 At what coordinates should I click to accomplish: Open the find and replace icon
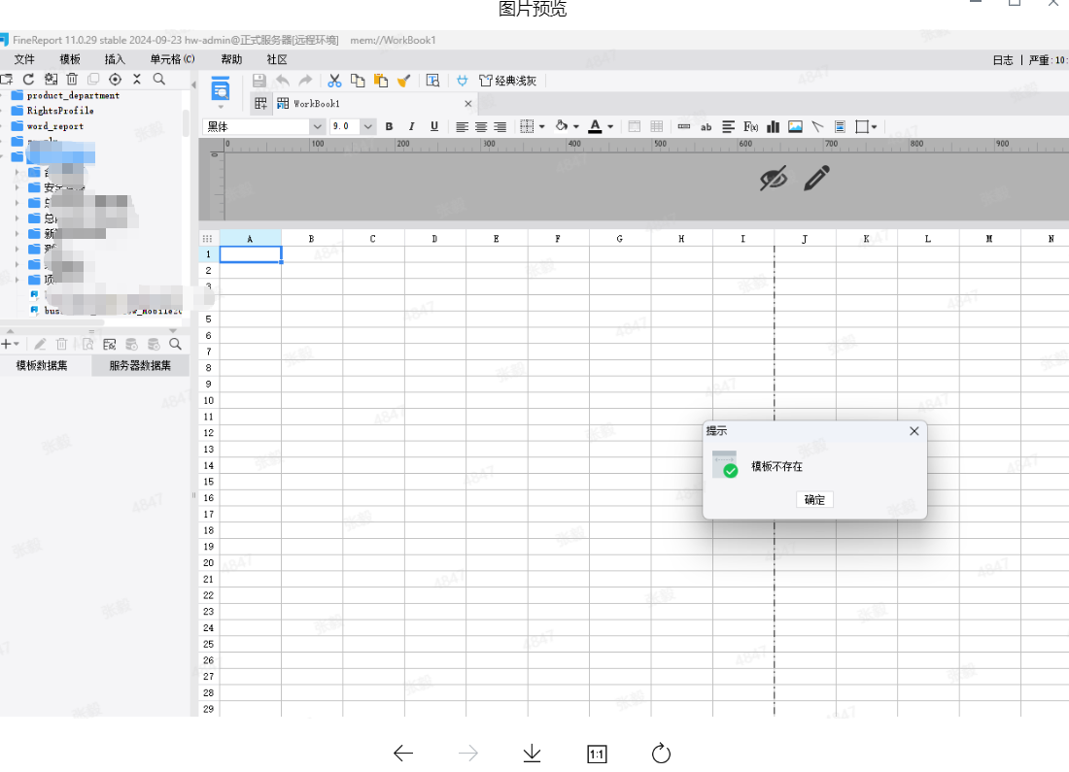[432, 81]
